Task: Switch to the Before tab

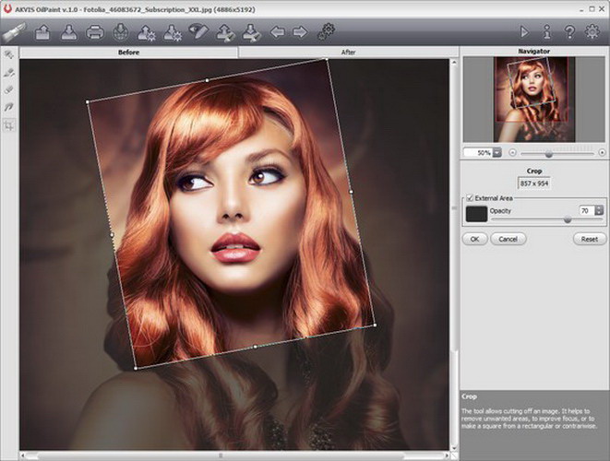Action: point(129,53)
